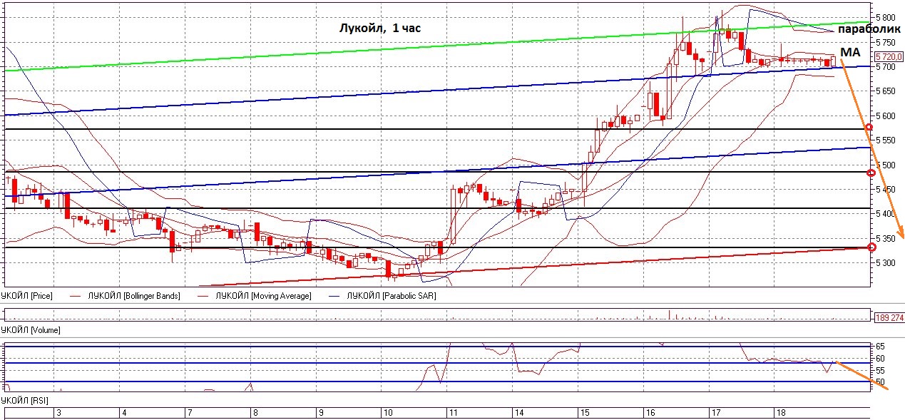Click the '[Volume]' panel label

click(31, 330)
